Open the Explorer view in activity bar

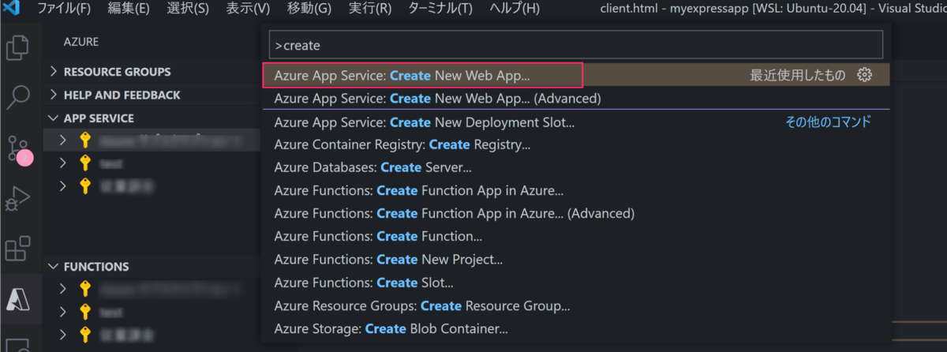coord(17,47)
